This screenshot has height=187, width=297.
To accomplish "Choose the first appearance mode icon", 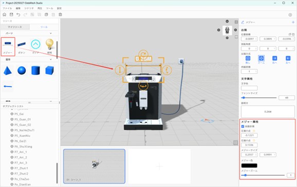I will coord(248,58).
